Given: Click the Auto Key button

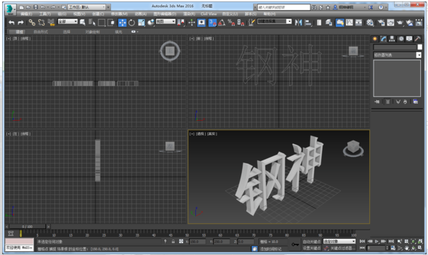Looking at the screenshot, I should point(311,242).
